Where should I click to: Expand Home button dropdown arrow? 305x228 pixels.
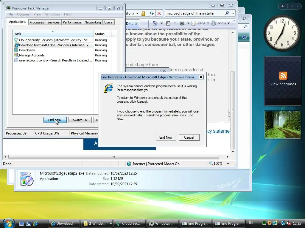click(161, 23)
